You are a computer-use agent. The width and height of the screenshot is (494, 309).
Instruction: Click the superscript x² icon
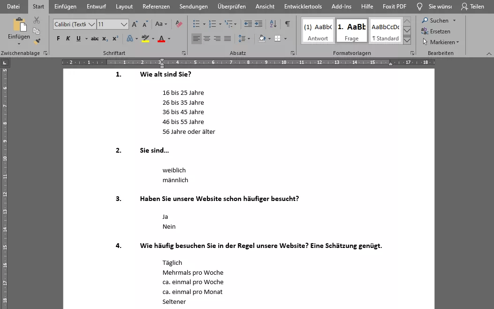point(115,39)
